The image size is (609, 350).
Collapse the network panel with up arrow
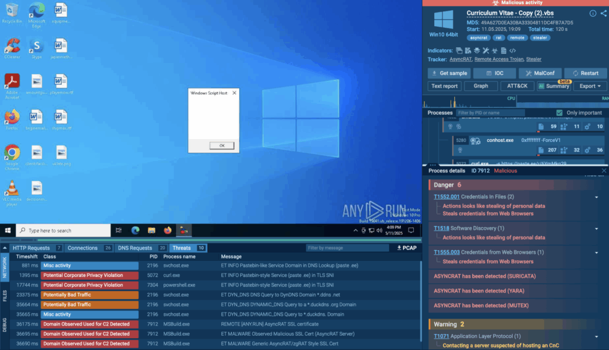pos(5,248)
